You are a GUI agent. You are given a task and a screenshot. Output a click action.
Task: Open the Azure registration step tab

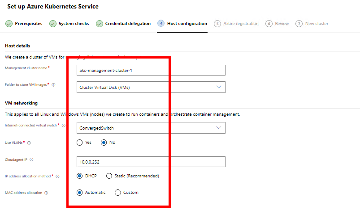(x=236, y=24)
